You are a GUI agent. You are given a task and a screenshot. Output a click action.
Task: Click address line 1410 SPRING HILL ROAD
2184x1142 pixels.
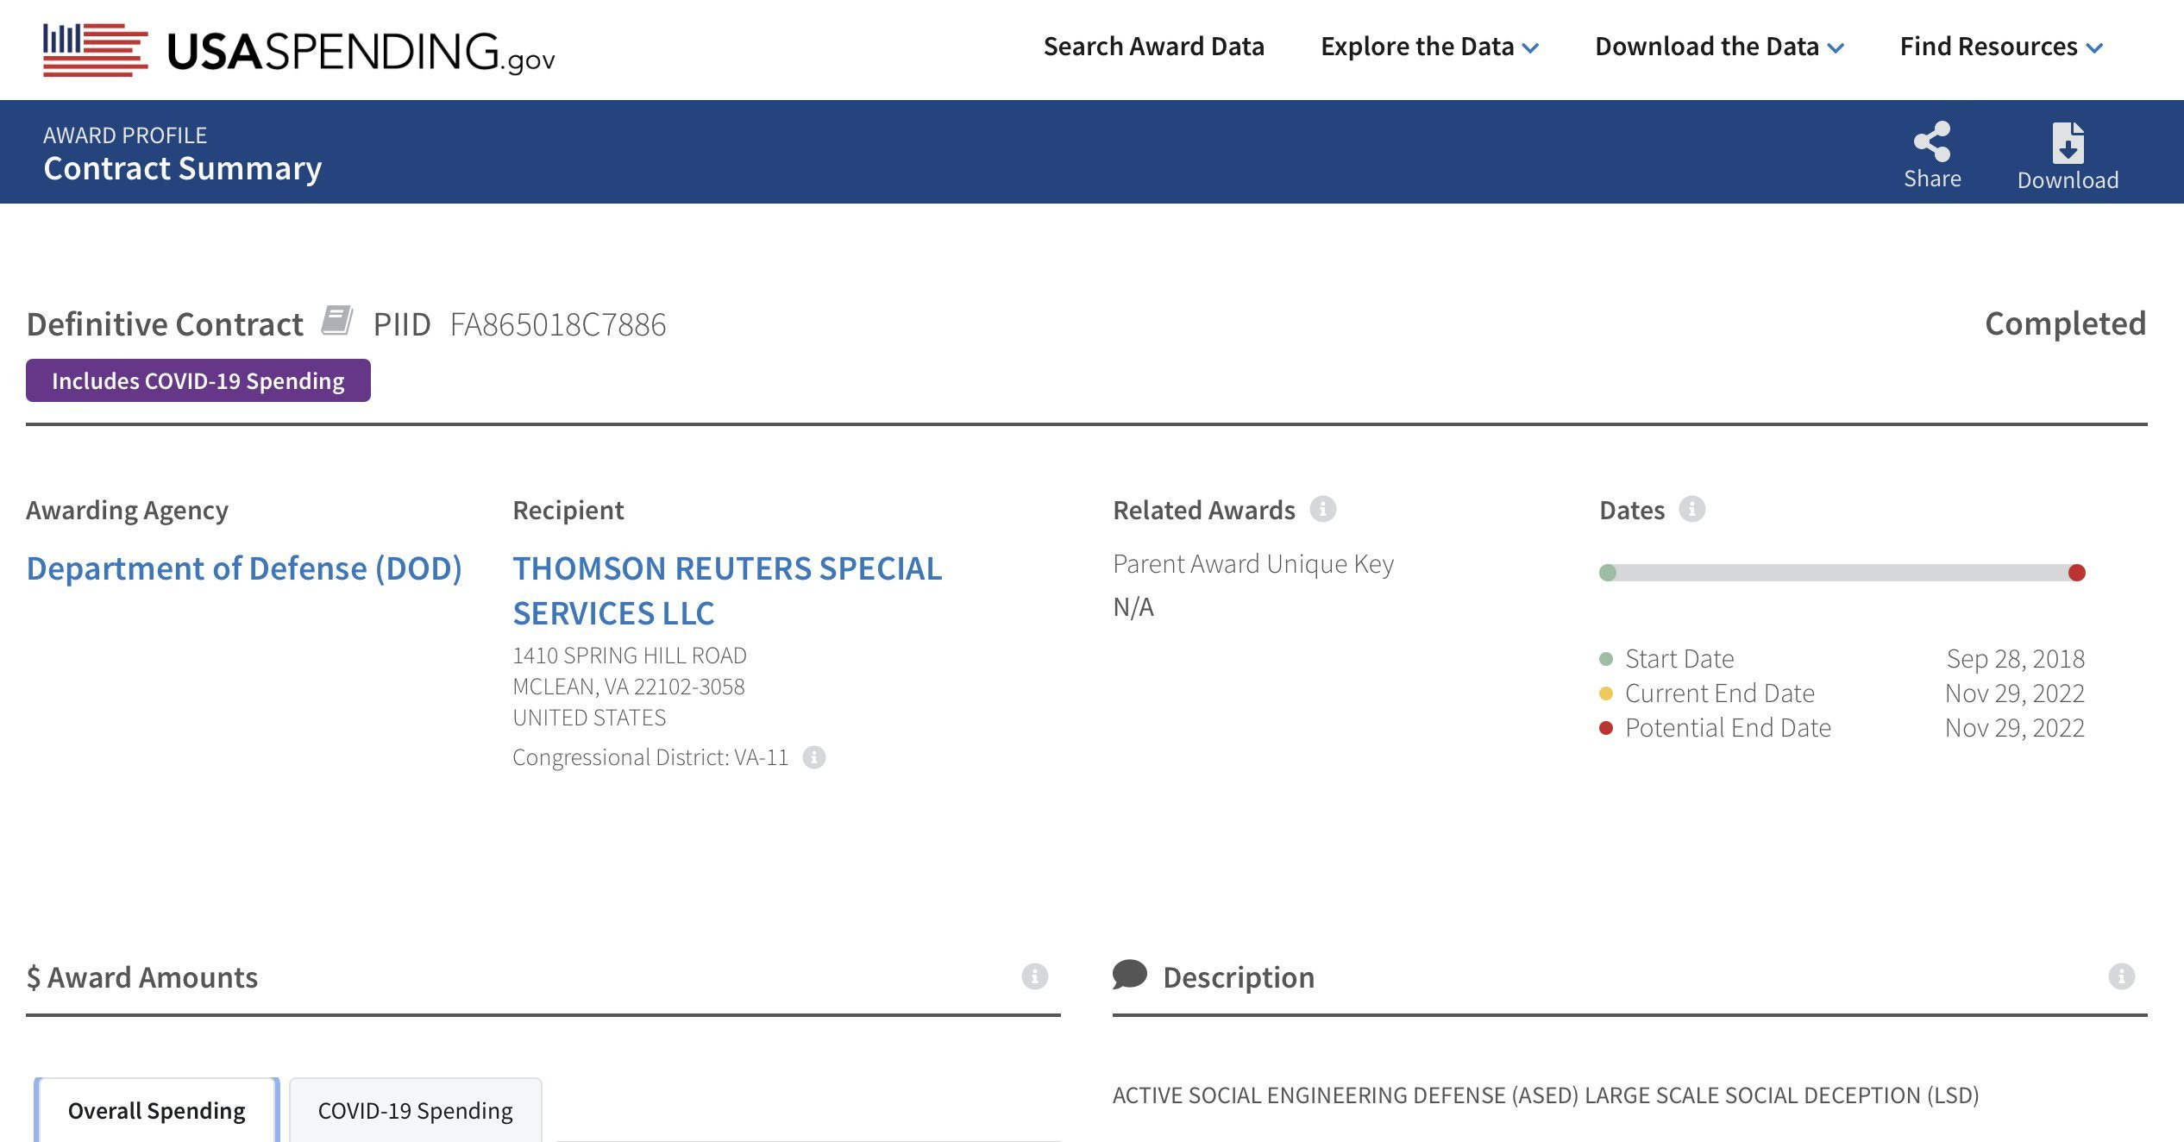(x=630, y=656)
